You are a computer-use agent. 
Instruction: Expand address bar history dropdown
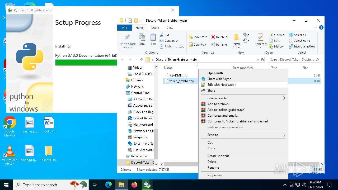point(258,60)
